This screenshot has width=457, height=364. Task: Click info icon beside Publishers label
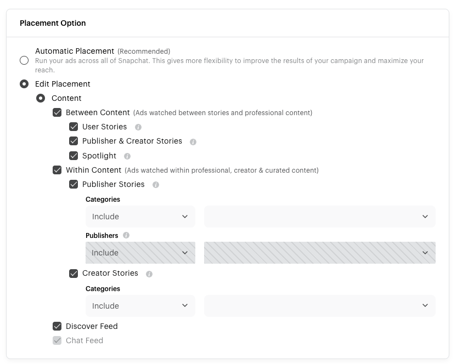[x=126, y=236]
